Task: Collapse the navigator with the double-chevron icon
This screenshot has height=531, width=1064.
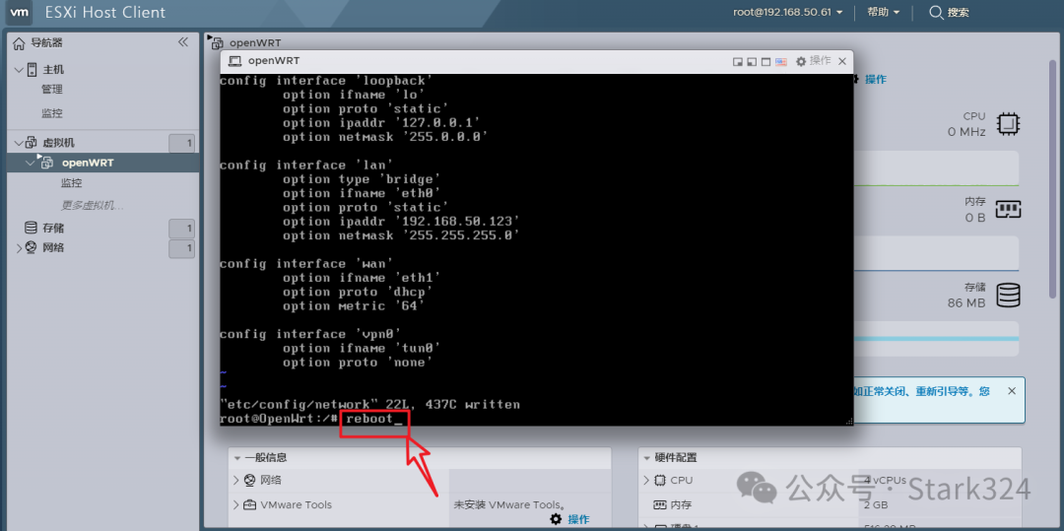Action: 182,42
